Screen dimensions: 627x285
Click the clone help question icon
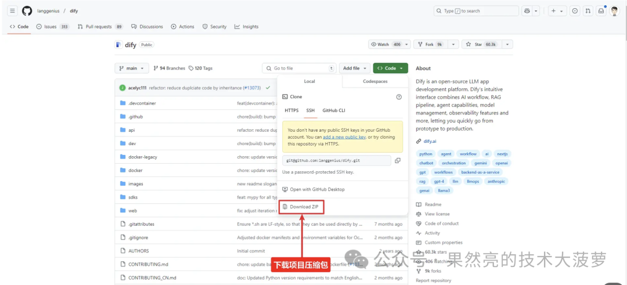[x=399, y=97]
